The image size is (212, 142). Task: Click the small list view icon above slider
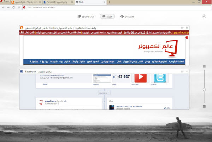click(x=204, y=66)
